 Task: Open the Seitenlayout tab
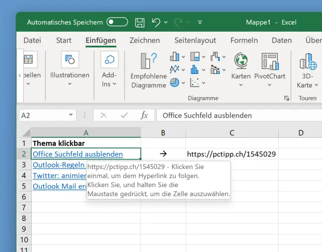click(x=195, y=40)
